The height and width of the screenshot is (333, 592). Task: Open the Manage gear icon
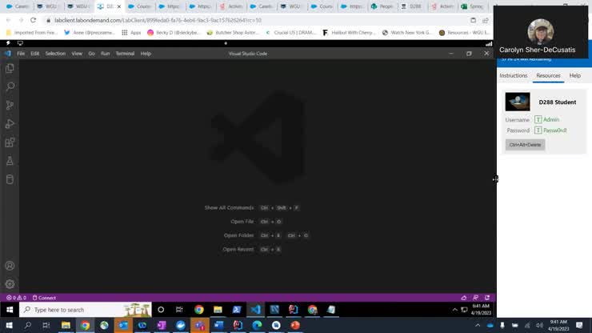(x=10, y=283)
